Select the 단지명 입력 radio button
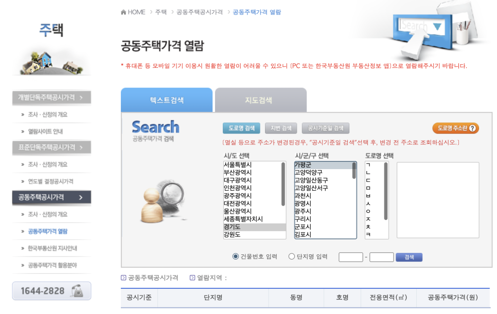 click(x=292, y=256)
